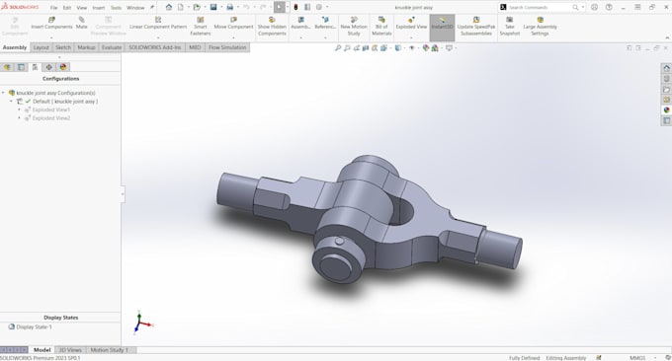Collapse the Default configuration node
Viewport: 672px width, 361px height.
pyautogui.click(x=11, y=102)
